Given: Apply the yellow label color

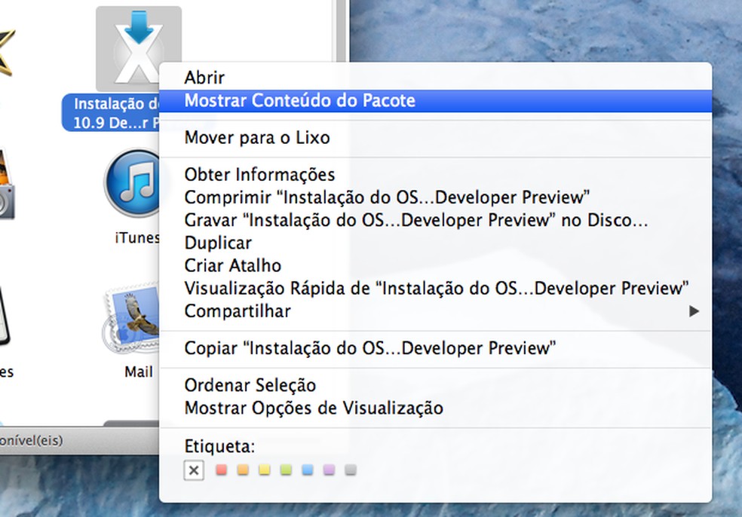Looking at the screenshot, I should [x=264, y=470].
